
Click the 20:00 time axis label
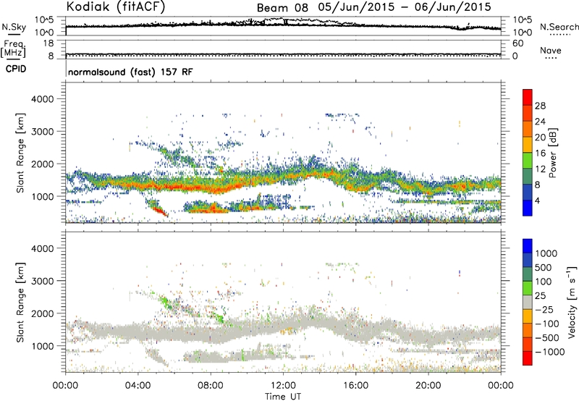click(x=428, y=386)
